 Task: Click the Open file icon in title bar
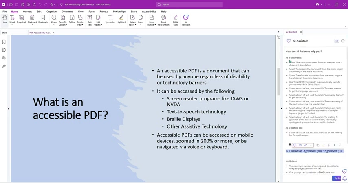tap(11, 4)
